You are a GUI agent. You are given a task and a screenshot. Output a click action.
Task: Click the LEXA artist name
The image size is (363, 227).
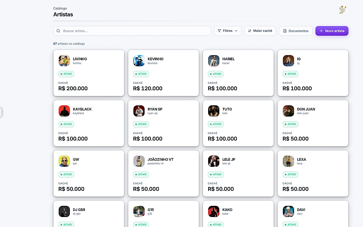pos(302,160)
